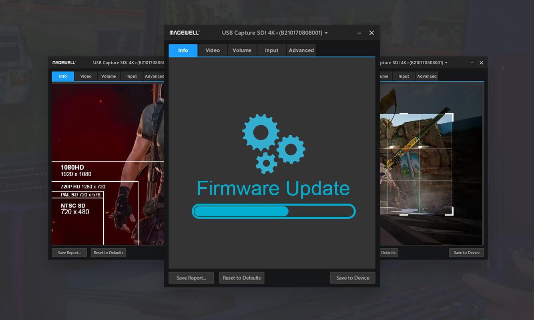Click Save to Device in the center window

pos(352,278)
